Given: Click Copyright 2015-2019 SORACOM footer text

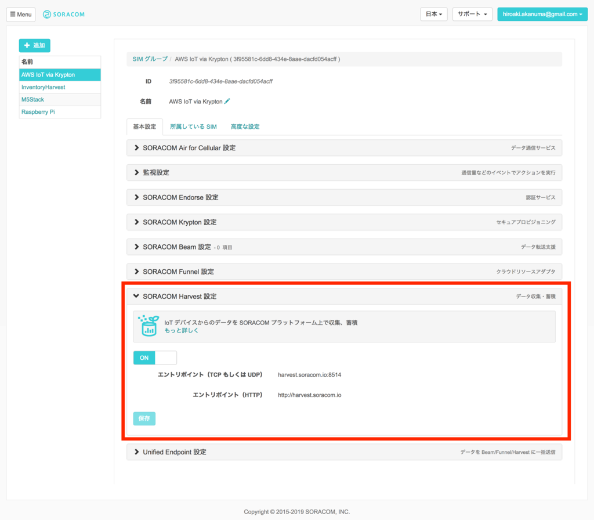Looking at the screenshot, I should click(296, 512).
